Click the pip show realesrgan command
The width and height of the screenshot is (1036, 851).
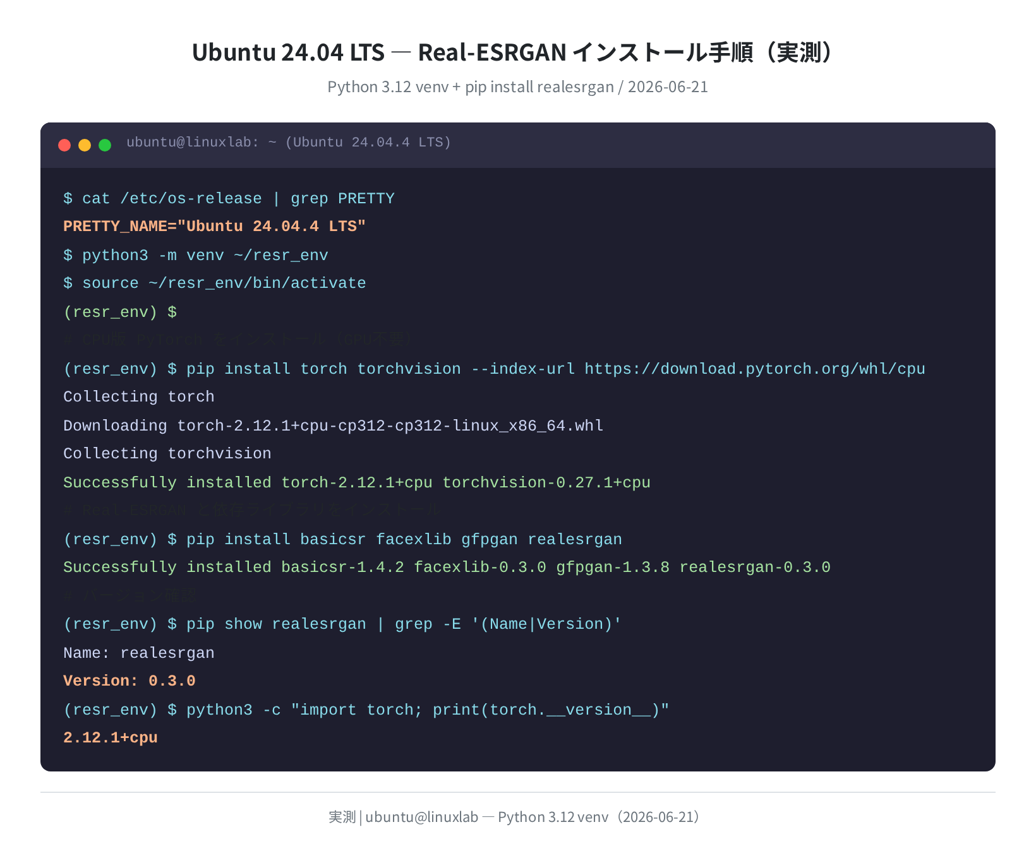coord(342,624)
